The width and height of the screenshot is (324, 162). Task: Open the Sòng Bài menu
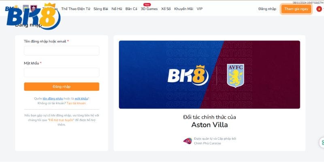click(101, 9)
